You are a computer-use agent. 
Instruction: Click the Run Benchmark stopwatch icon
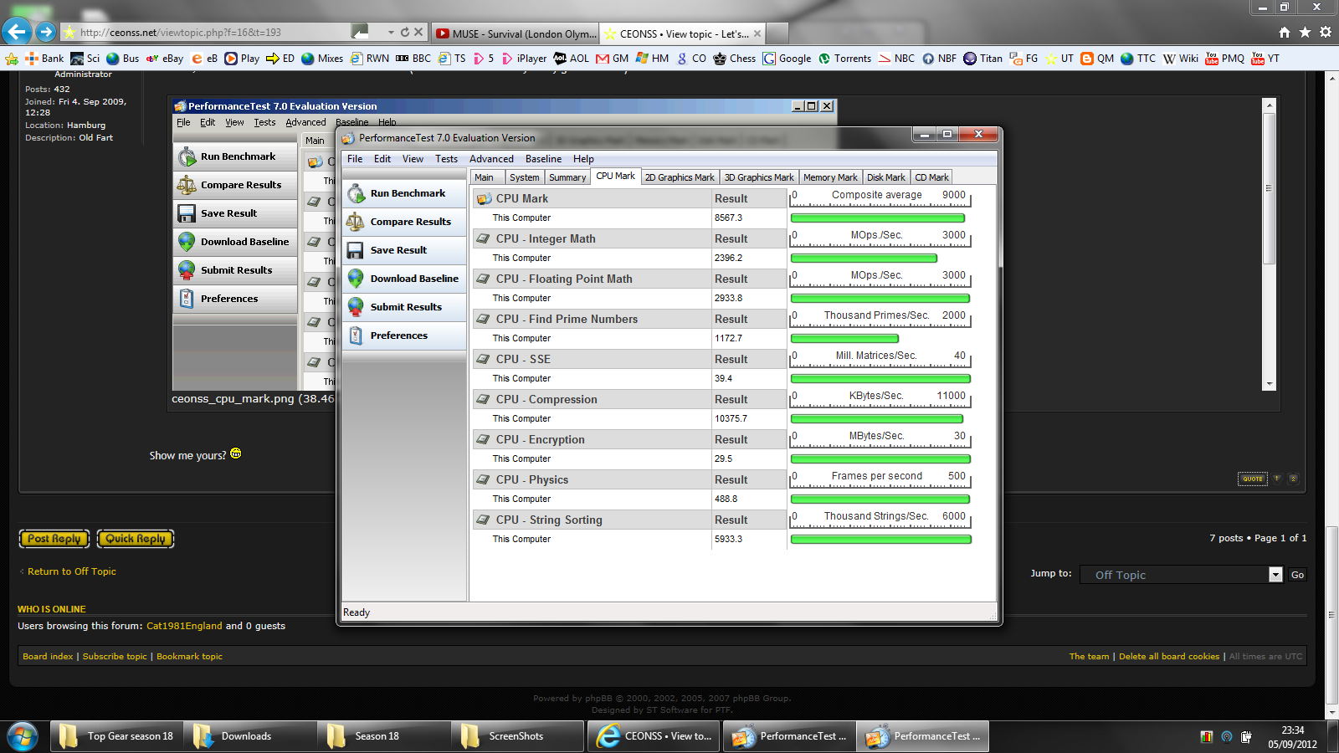(x=357, y=193)
